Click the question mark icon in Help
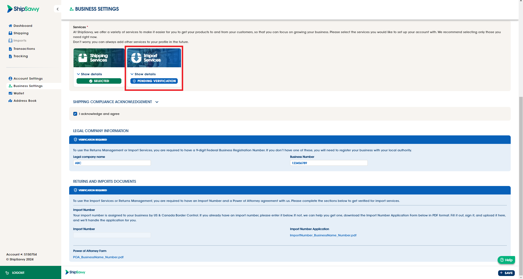The image size is (523, 279). click(502, 260)
